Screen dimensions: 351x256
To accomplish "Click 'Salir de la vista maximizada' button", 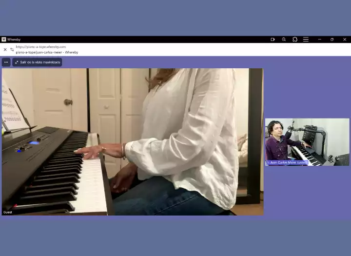I will point(37,62).
